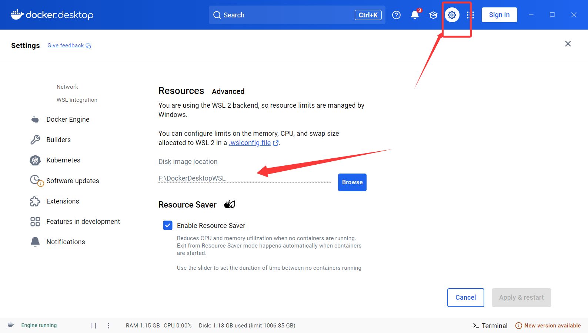Click the Settings gear icon
Screen dimensions: 588x333
(452, 15)
